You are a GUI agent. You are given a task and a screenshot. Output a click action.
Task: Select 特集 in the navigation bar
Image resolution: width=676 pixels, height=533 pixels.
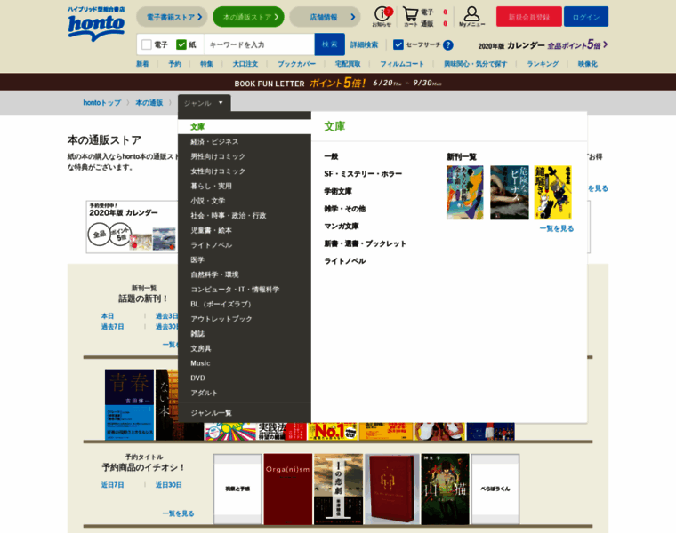[x=206, y=64]
